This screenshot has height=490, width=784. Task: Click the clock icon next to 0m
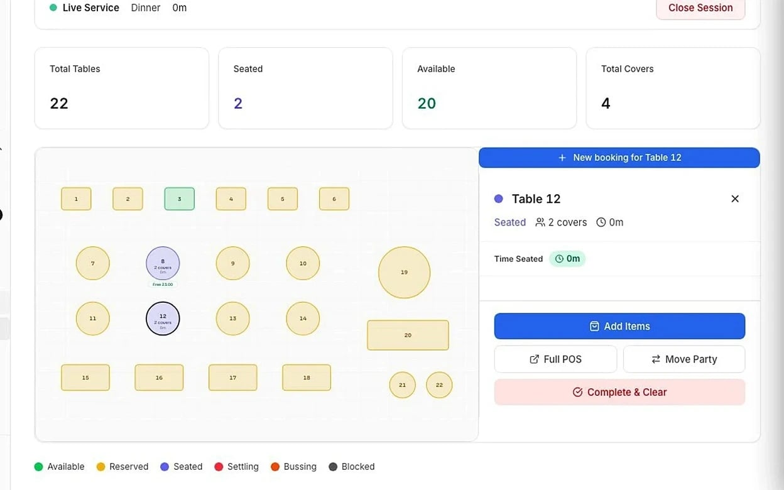click(x=601, y=222)
